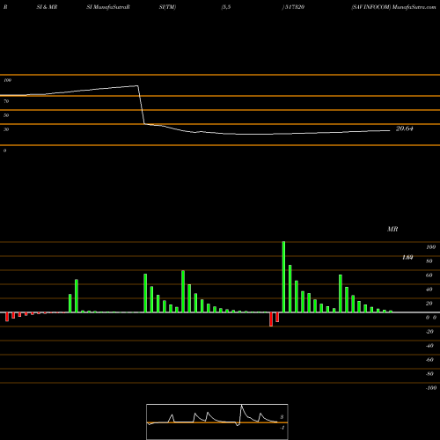Click the MR axis label -100
The width and height of the screenshot is (440, 440).
pos(431,388)
